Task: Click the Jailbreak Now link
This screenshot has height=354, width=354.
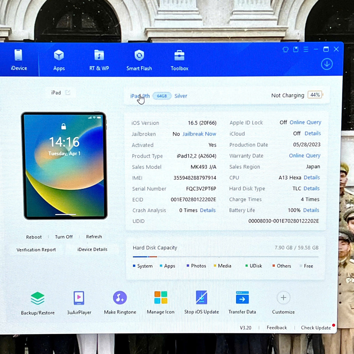Action: click(x=199, y=134)
